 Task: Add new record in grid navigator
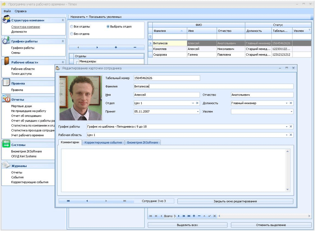[x=194, y=216]
